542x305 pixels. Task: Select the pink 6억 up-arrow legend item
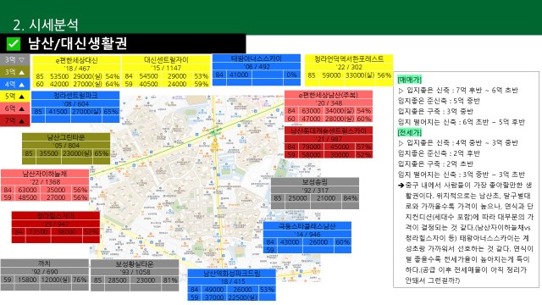coord(15,108)
